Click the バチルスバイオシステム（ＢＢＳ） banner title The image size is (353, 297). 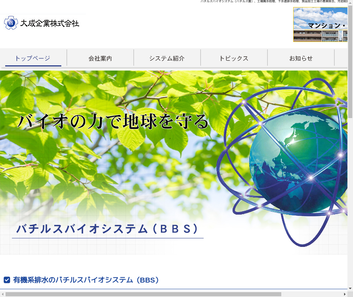coord(108,229)
